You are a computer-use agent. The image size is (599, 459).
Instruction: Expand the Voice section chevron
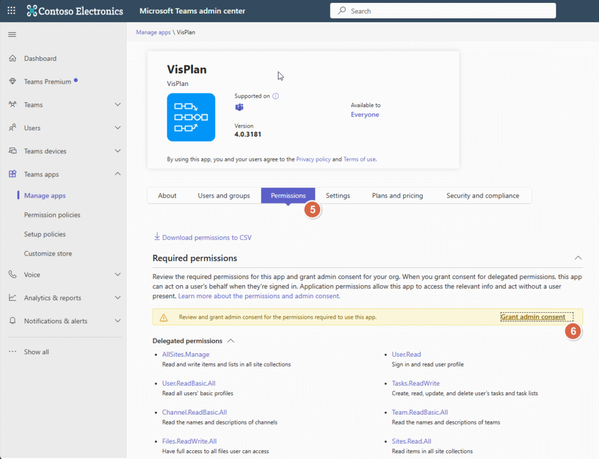pyautogui.click(x=118, y=275)
